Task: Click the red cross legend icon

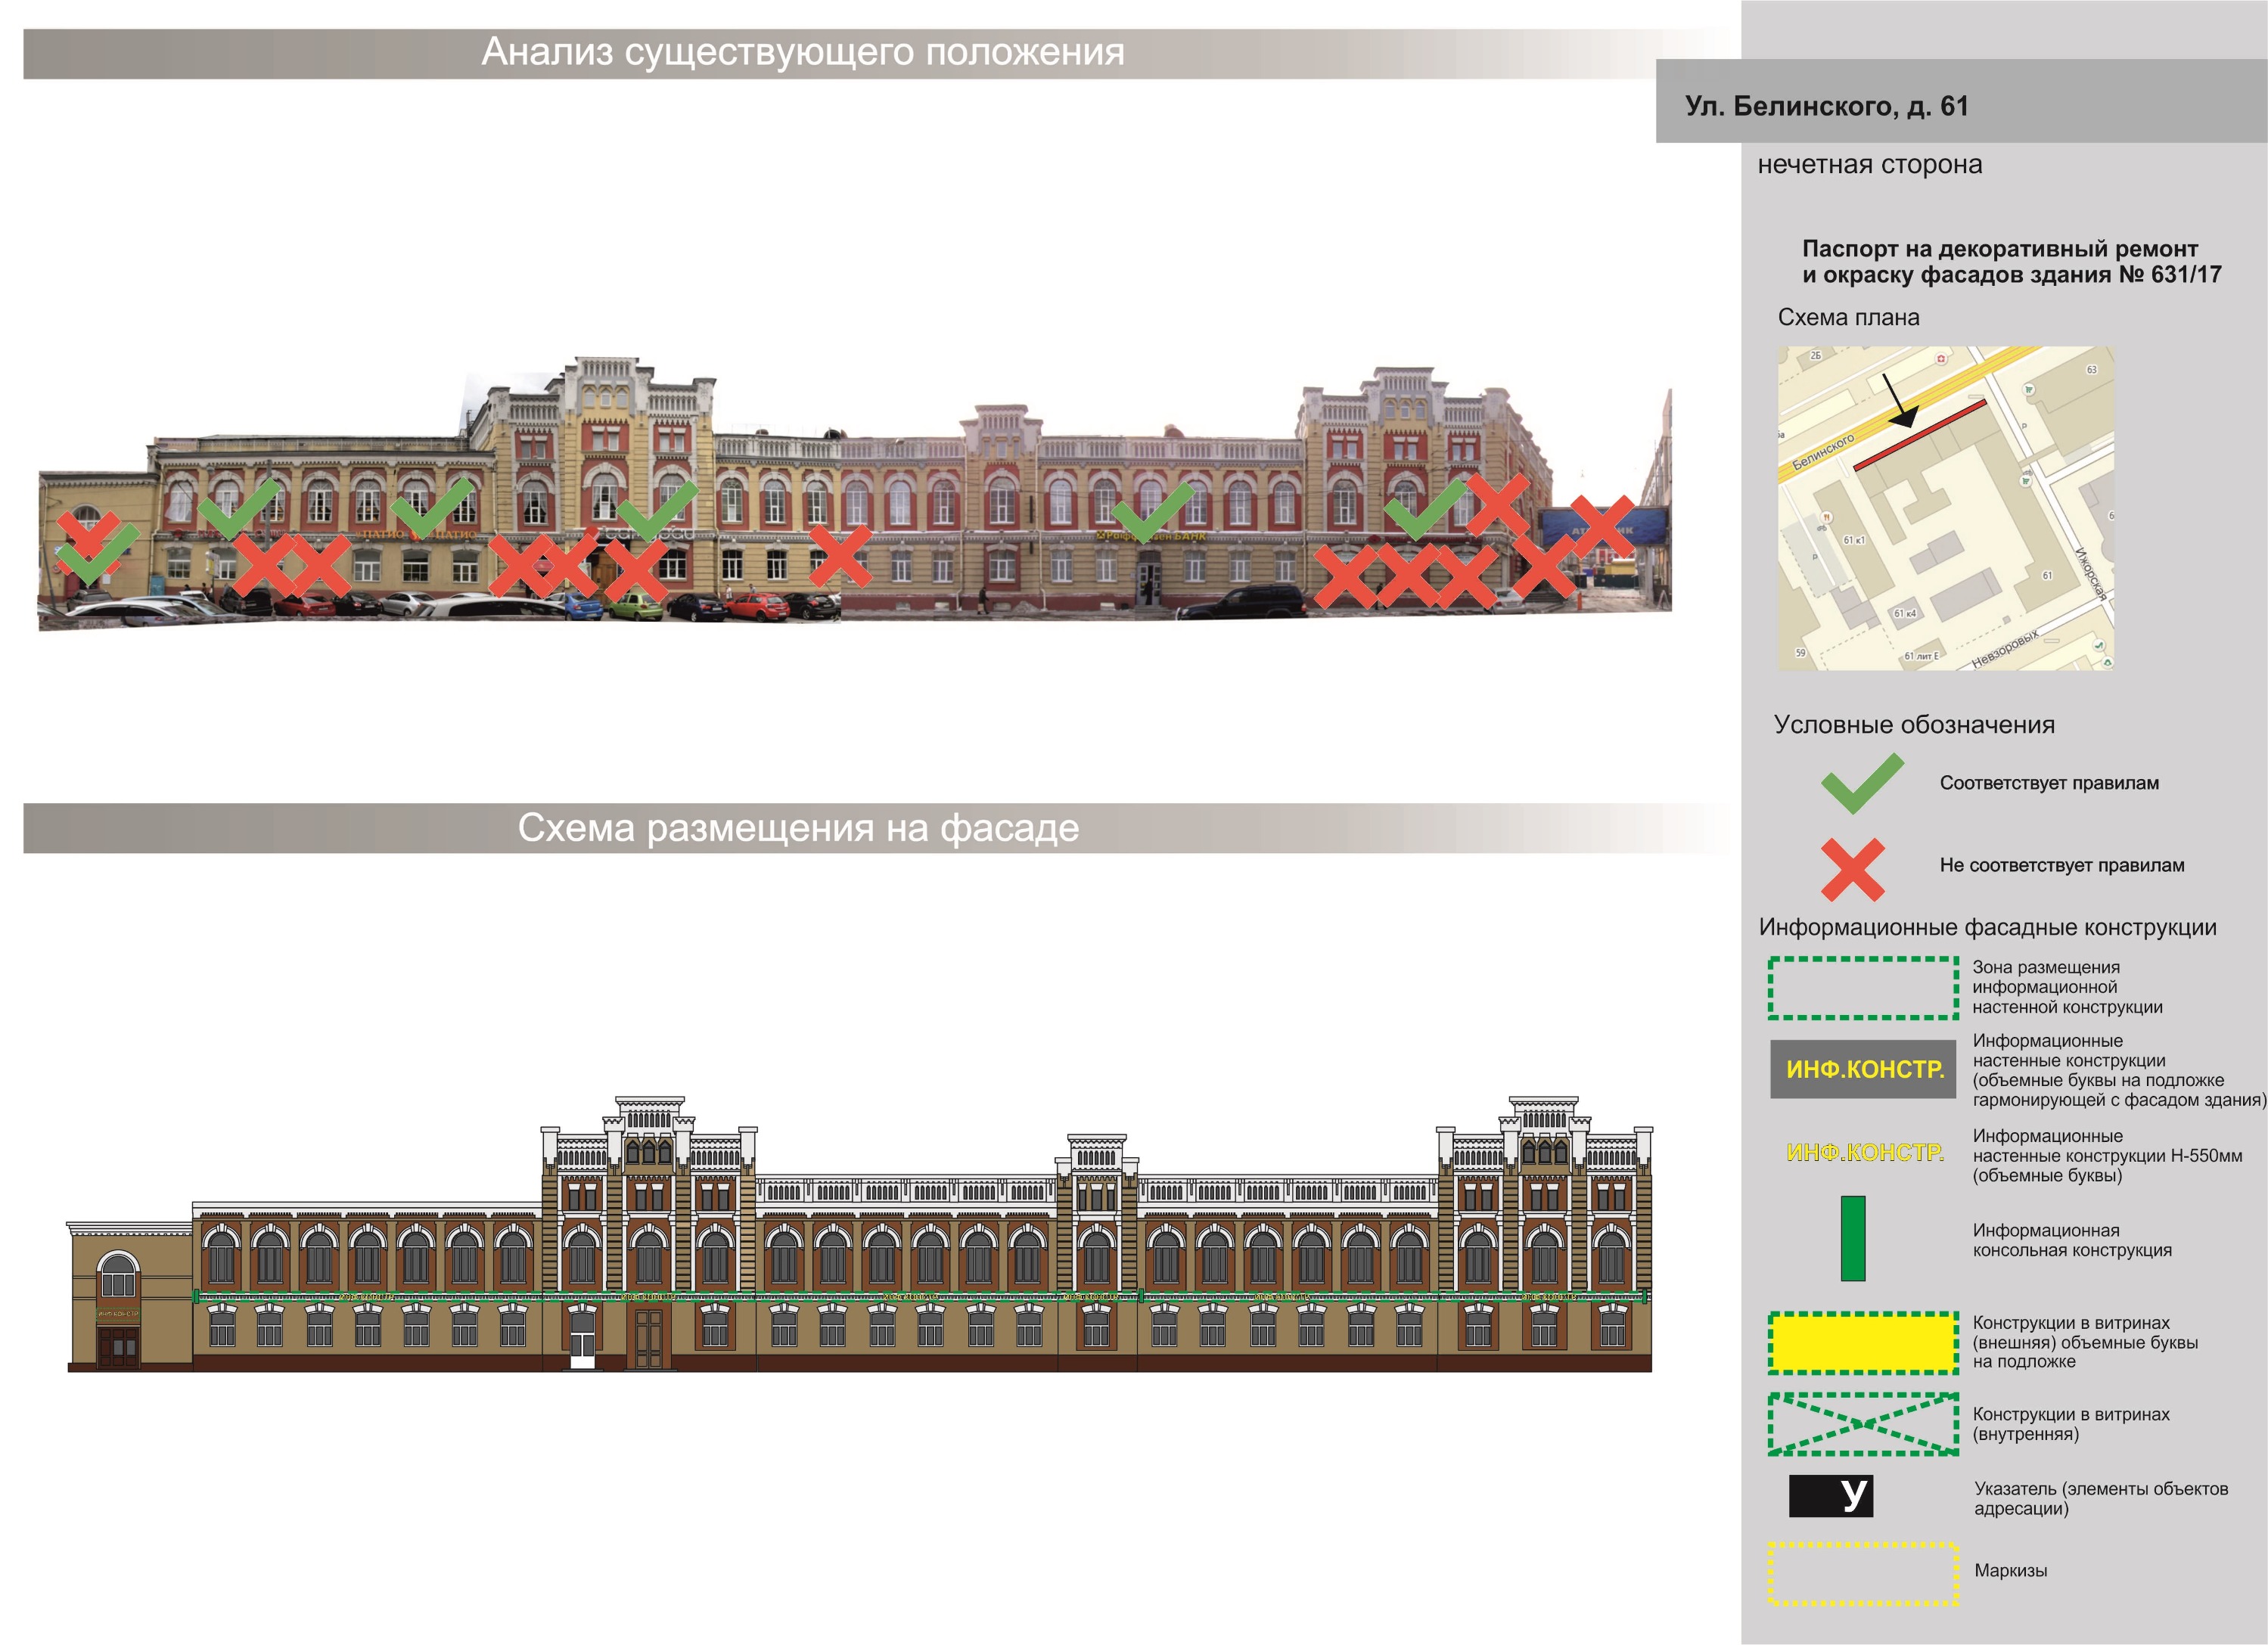Action: [x=1853, y=870]
